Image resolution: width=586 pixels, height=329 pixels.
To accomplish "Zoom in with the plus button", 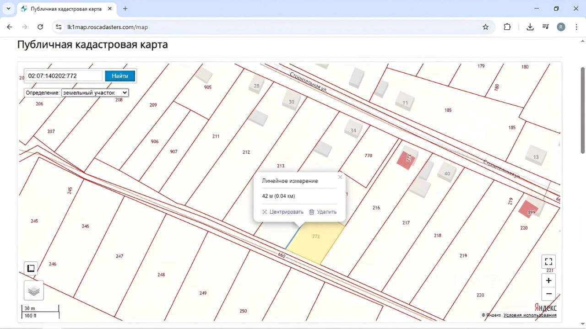I will click(x=548, y=280).
